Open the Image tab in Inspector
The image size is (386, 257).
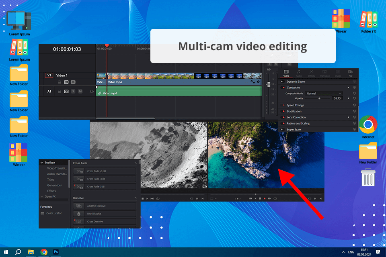point(338,73)
